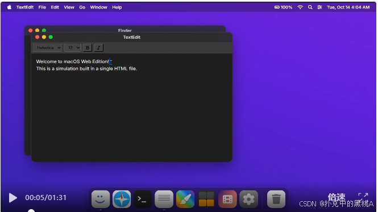Open the Edit menu

point(55,7)
